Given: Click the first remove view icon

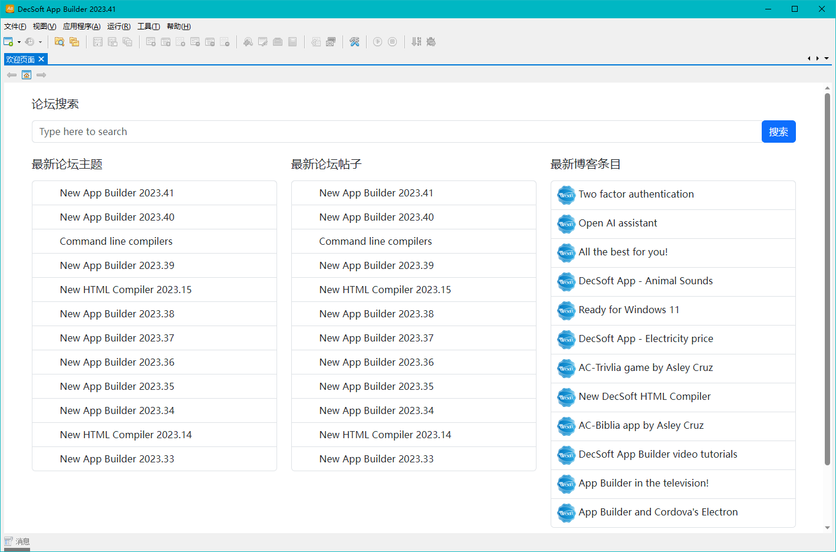Looking at the screenshot, I should point(195,42).
